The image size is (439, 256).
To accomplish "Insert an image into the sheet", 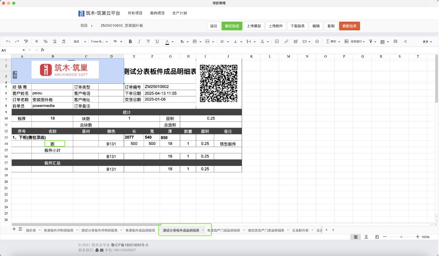I will [276, 41].
